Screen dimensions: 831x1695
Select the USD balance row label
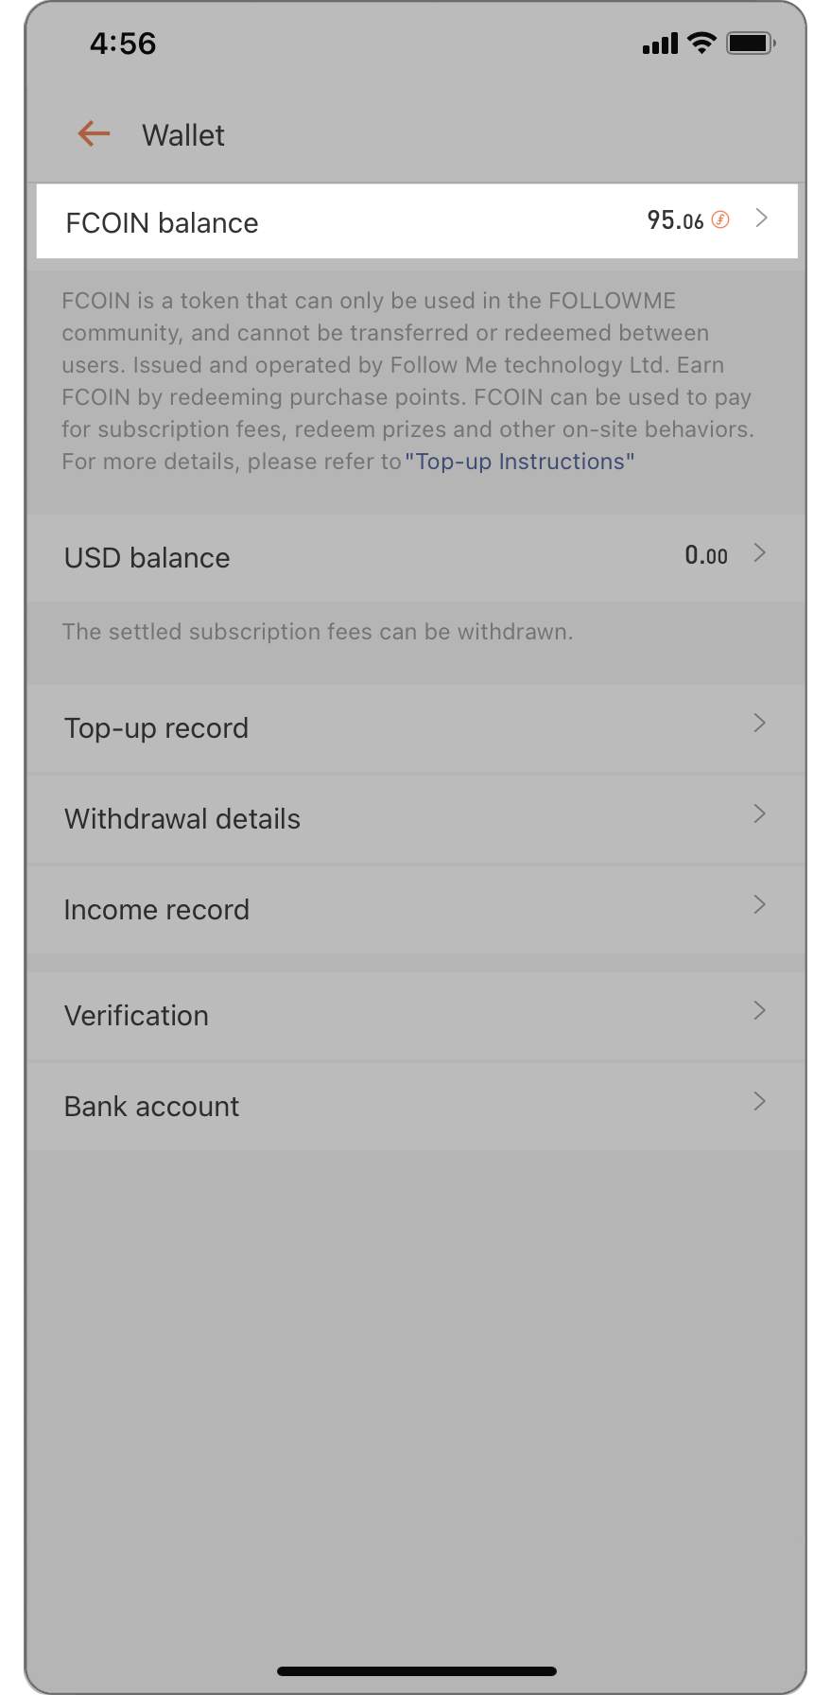tap(147, 558)
